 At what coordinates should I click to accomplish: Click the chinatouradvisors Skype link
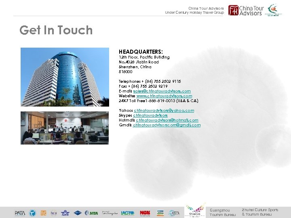(150, 115)
